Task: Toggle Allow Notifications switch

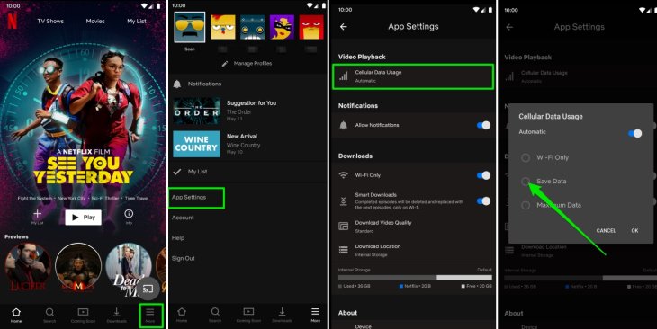Action: pyautogui.click(x=483, y=125)
